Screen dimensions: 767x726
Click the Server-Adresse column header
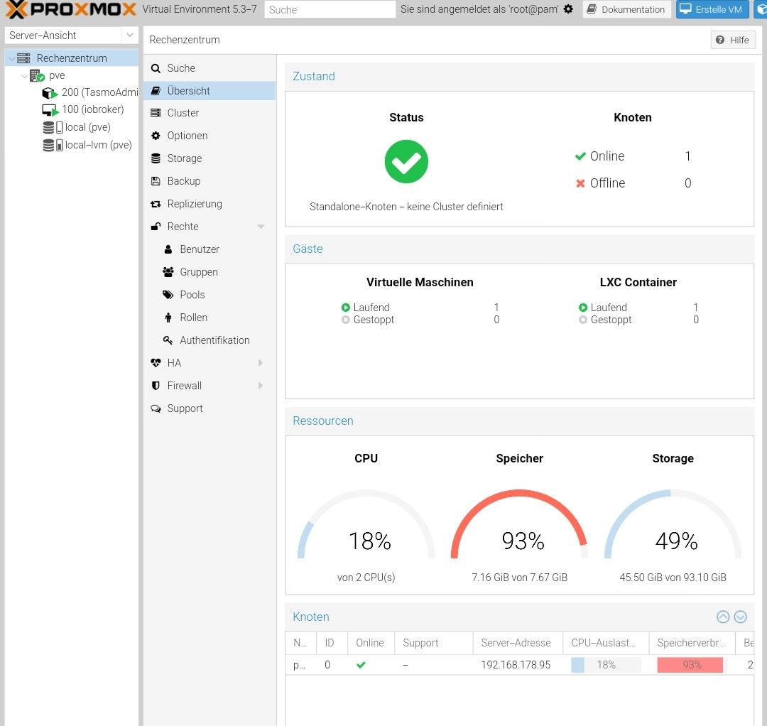pyautogui.click(x=518, y=643)
